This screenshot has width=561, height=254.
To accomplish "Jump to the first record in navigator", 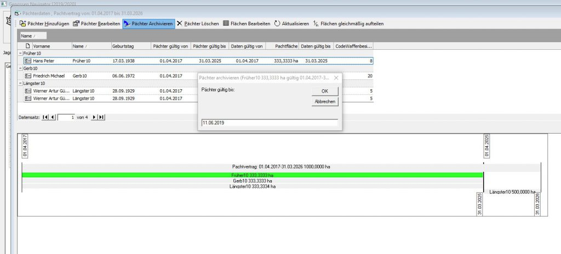I will (x=45, y=117).
